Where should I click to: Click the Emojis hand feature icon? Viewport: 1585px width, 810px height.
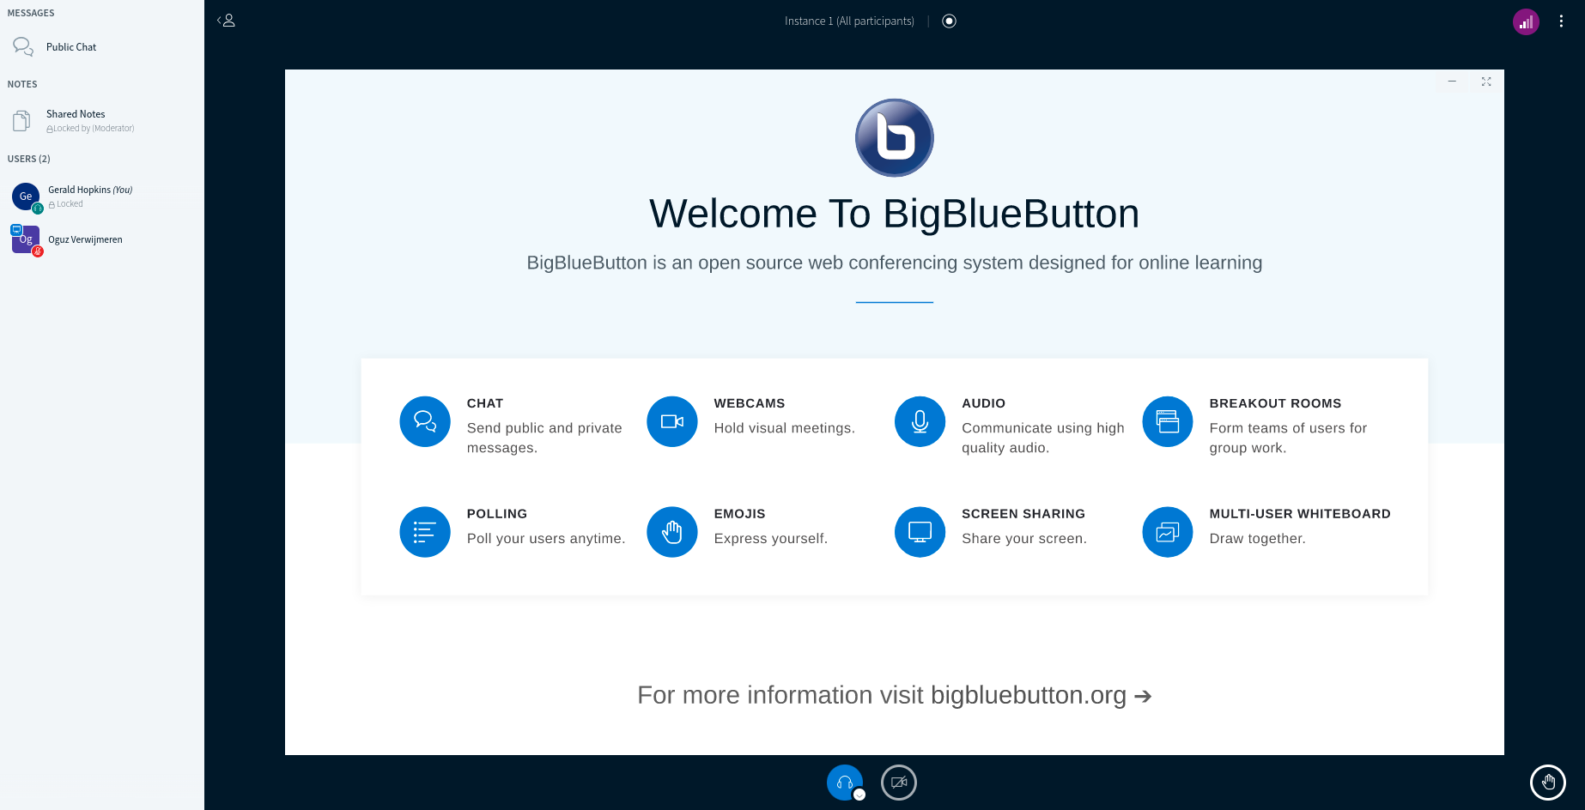click(x=672, y=532)
